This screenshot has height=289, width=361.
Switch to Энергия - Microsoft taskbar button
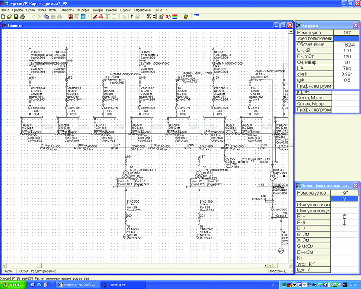coord(79,285)
